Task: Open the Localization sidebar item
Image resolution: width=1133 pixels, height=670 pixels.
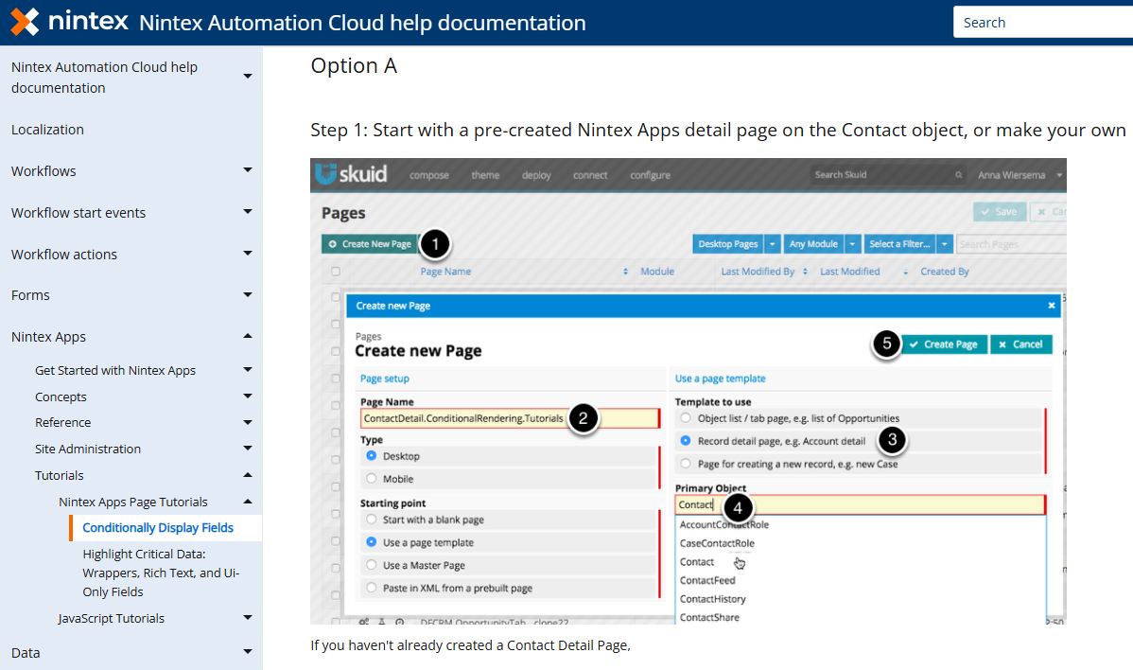Action: (x=47, y=130)
